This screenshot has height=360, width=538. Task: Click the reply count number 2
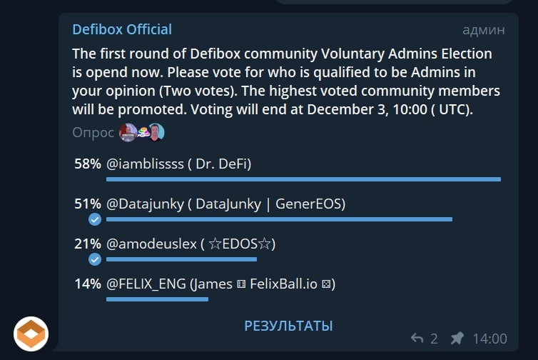[x=434, y=339]
